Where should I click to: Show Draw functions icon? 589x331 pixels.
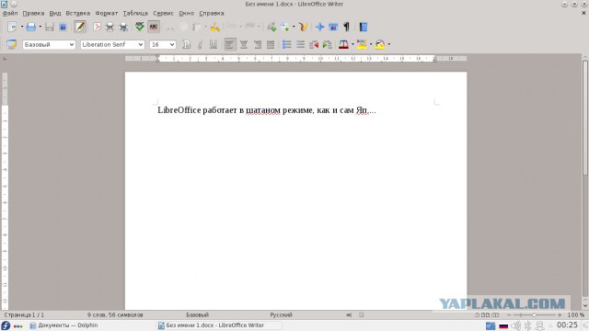[304, 27]
